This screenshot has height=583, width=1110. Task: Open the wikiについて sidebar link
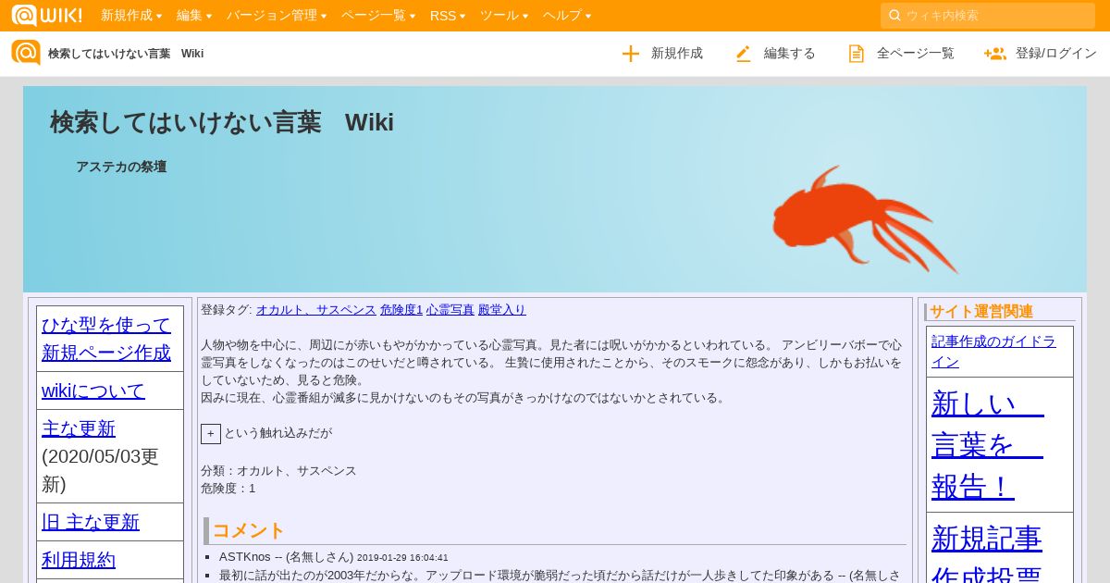[x=93, y=391]
